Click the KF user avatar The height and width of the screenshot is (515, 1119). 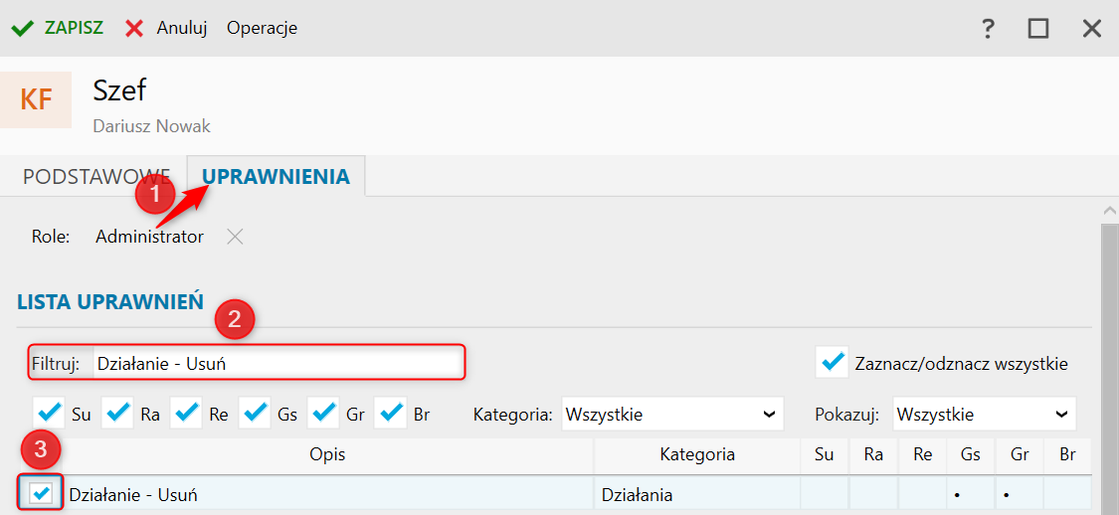pyautogui.click(x=37, y=99)
